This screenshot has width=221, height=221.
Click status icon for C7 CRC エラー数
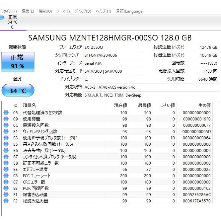point(6,182)
